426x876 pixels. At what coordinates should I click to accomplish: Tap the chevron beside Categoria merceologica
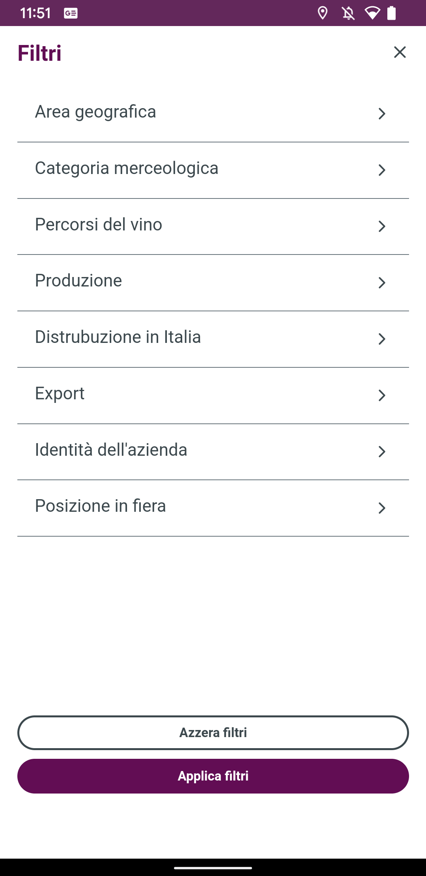click(x=381, y=170)
